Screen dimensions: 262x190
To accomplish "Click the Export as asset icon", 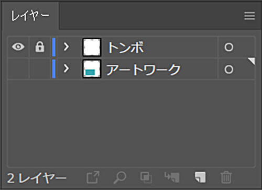I will coord(93,177).
